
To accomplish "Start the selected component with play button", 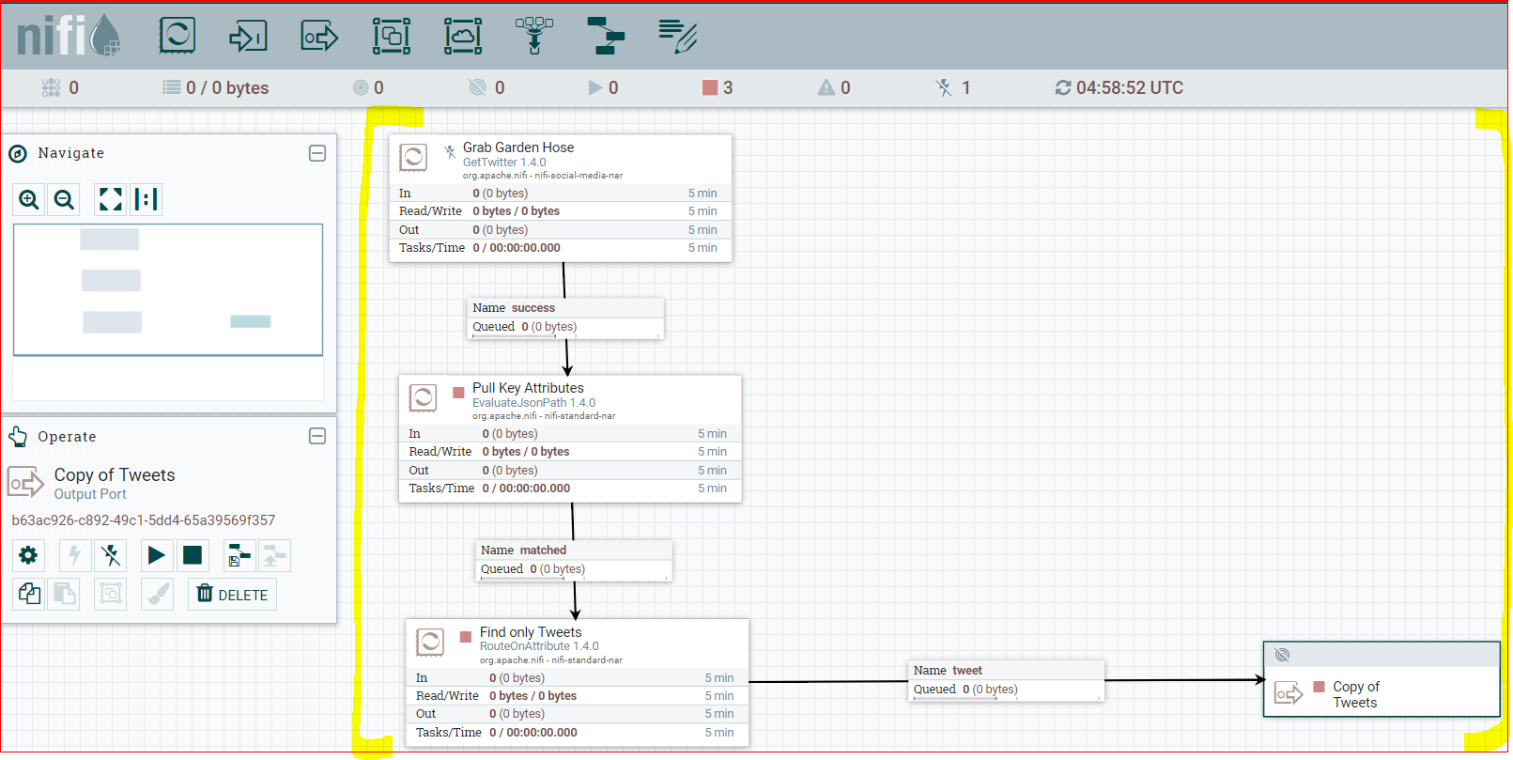I will (156, 555).
